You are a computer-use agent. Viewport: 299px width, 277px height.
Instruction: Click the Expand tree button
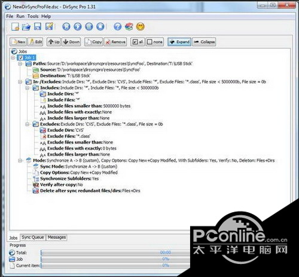point(179,42)
